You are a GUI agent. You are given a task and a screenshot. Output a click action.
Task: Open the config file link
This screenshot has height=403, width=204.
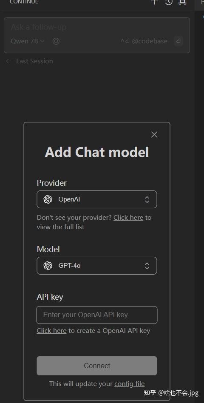coord(130,384)
